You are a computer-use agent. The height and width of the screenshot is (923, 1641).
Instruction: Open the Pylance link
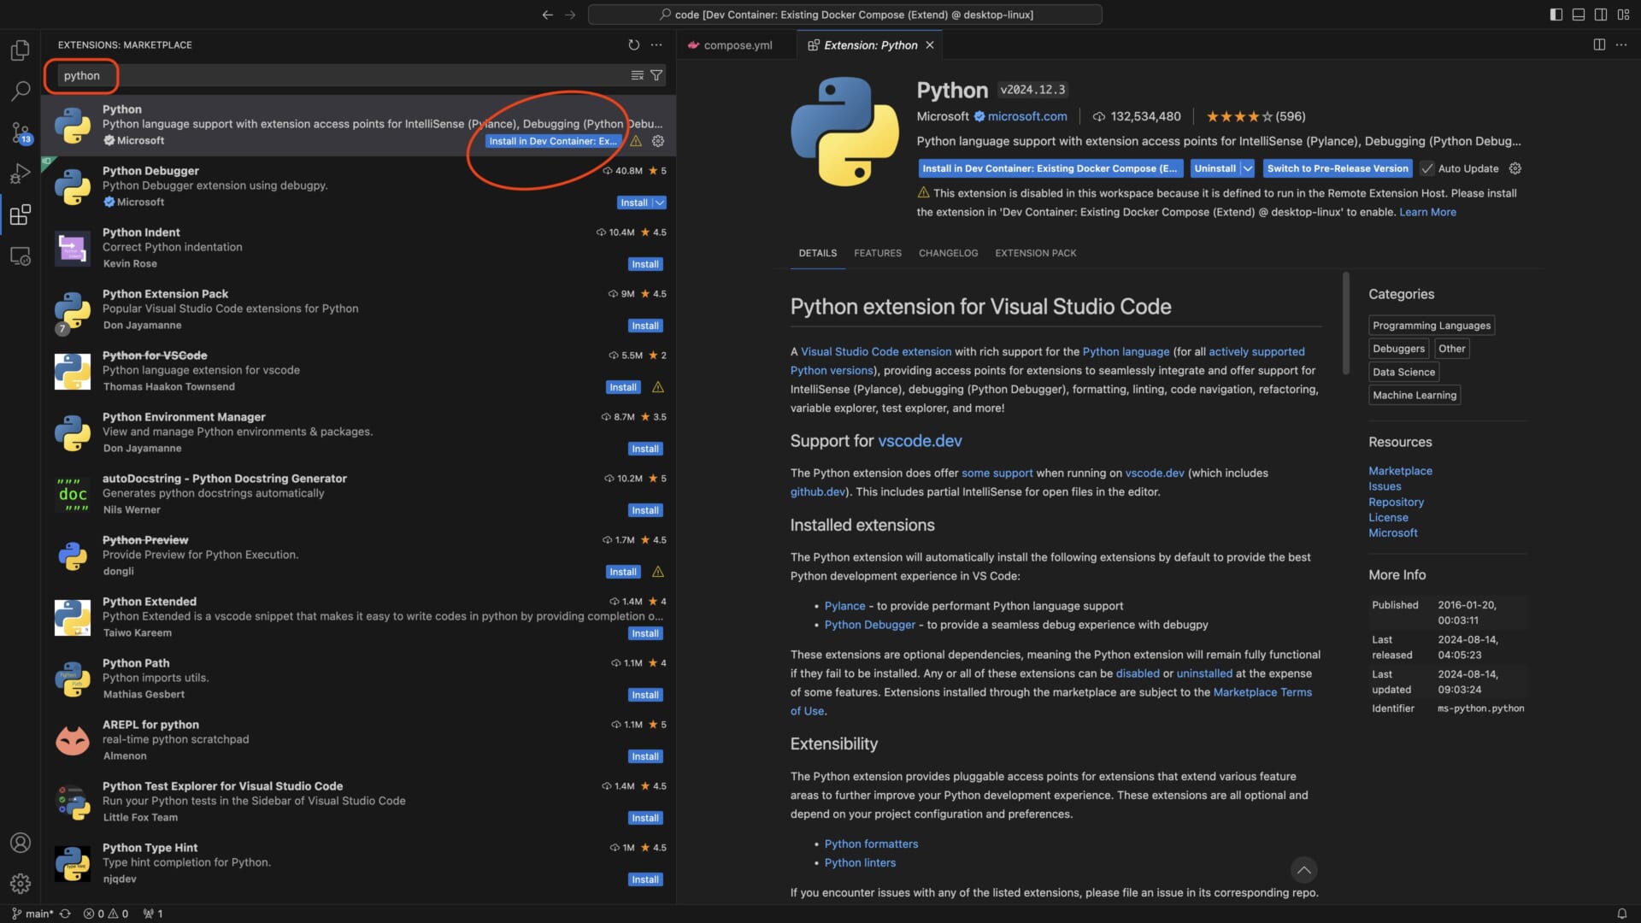[844, 606]
